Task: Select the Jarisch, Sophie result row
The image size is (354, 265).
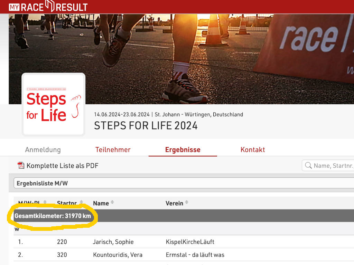Action: tap(184, 242)
